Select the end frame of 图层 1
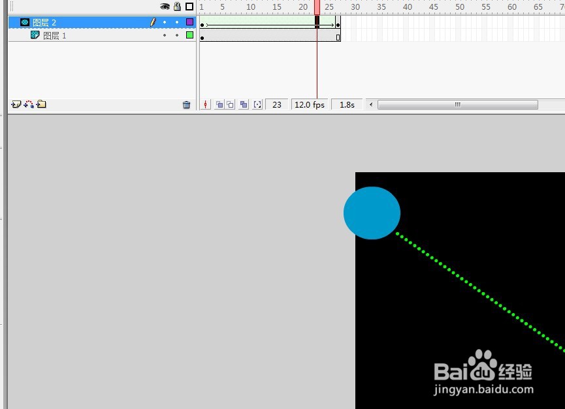This screenshot has width=565, height=409. (338, 35)
